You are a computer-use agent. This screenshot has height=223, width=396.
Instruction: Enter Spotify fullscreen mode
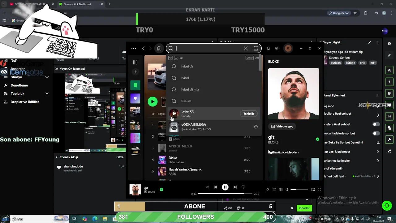[x=320, y=190]
